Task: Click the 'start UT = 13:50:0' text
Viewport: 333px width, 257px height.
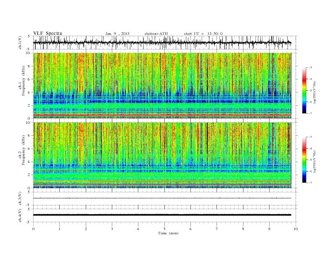Action: (x=203, y=34)
